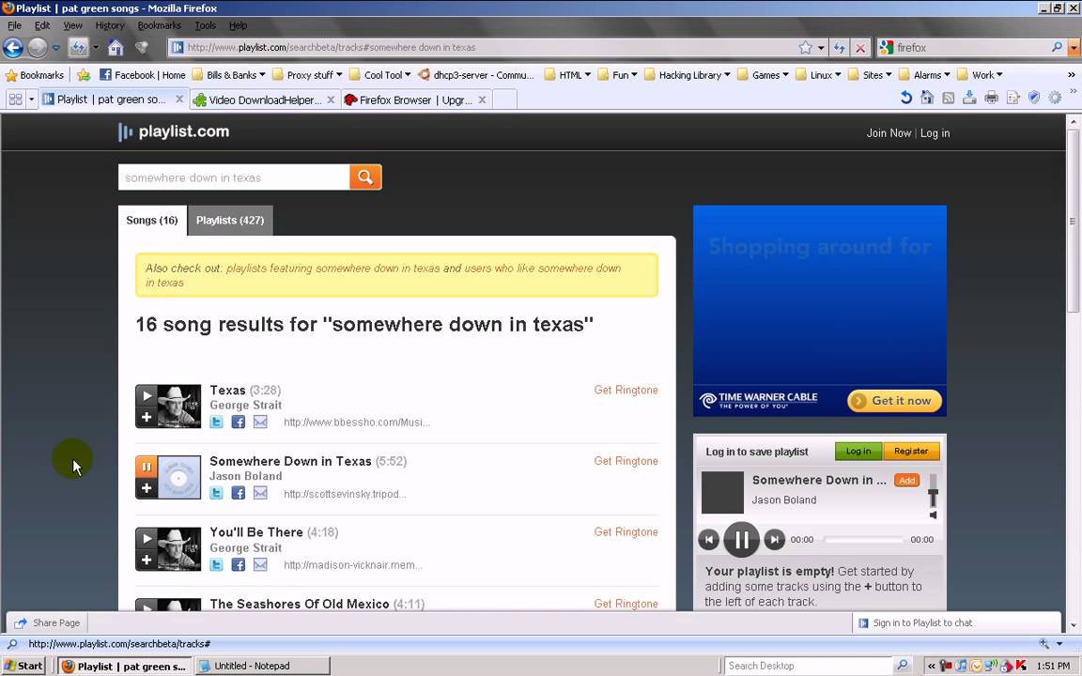Share Texas on Twitter
The height and width of the screenshot is (676, 1082).
click(217, 422)
